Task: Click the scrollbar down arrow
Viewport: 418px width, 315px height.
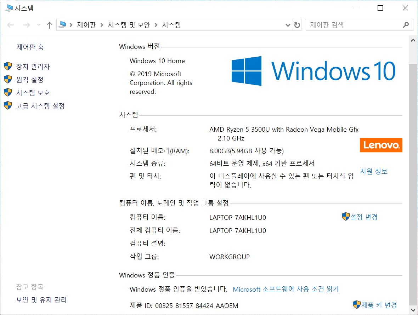Action: [x=413, y=310]
